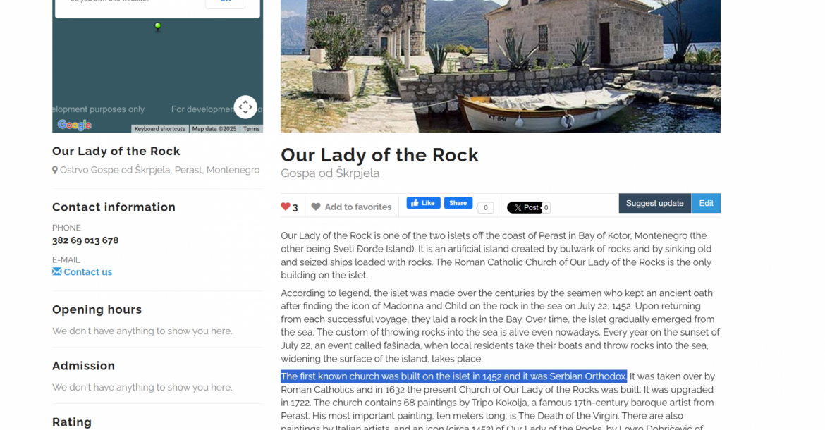
Task: Open map camera move controls
Action: point(245,107)
